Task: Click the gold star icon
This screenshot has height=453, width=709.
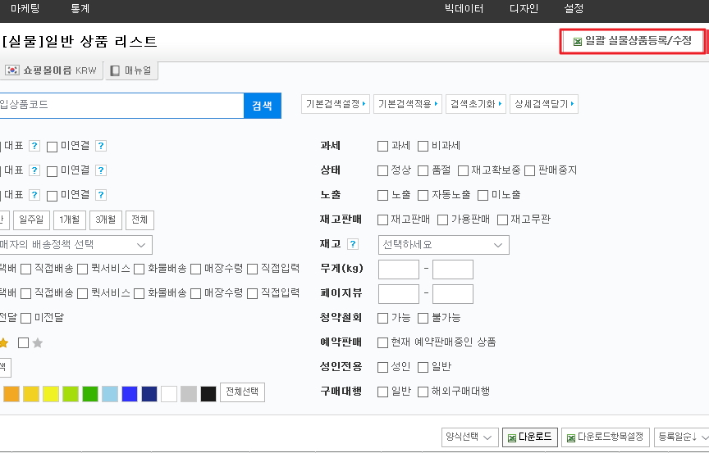Action: pyautogui.click(x=4, y=343)
